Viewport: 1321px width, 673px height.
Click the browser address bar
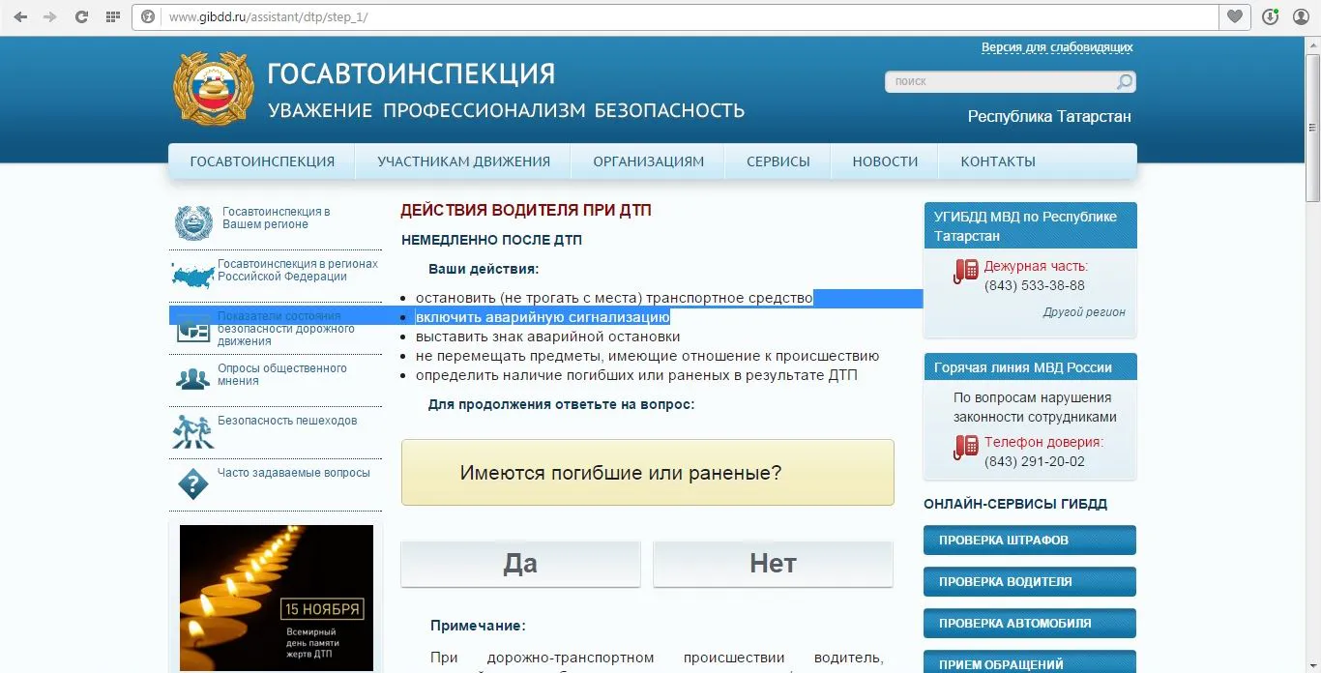(677, 17)
